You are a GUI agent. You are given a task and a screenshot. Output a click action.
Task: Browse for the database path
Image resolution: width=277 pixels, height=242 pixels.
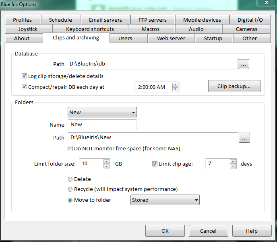tap(244, 64)
